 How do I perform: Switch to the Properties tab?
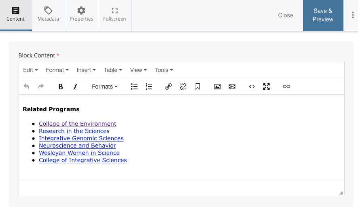pyautogui.click(x=81, y=15)
